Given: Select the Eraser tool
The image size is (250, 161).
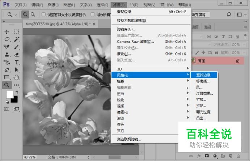Looking at the screenshot, I should point(17,55).
